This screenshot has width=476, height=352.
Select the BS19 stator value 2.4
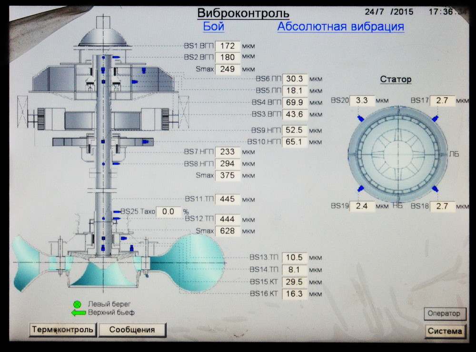362,206
